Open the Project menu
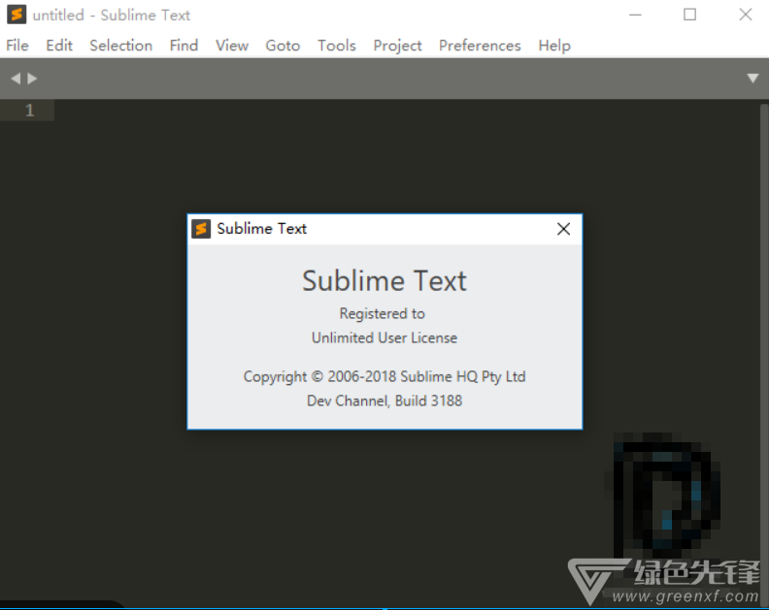Viewport: 769px width, 610px height. click(397, 46)
